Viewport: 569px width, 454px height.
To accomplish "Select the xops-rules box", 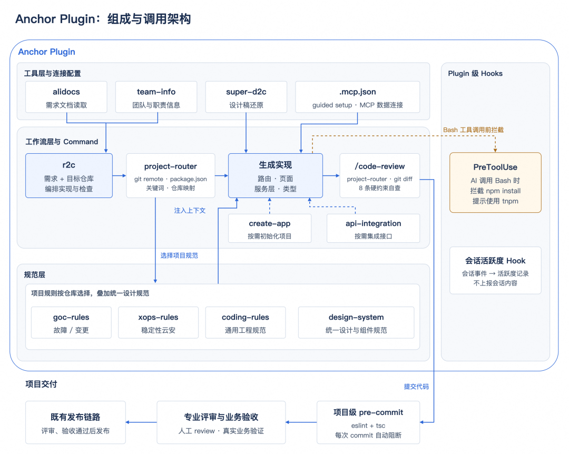I will pos(158,323).
